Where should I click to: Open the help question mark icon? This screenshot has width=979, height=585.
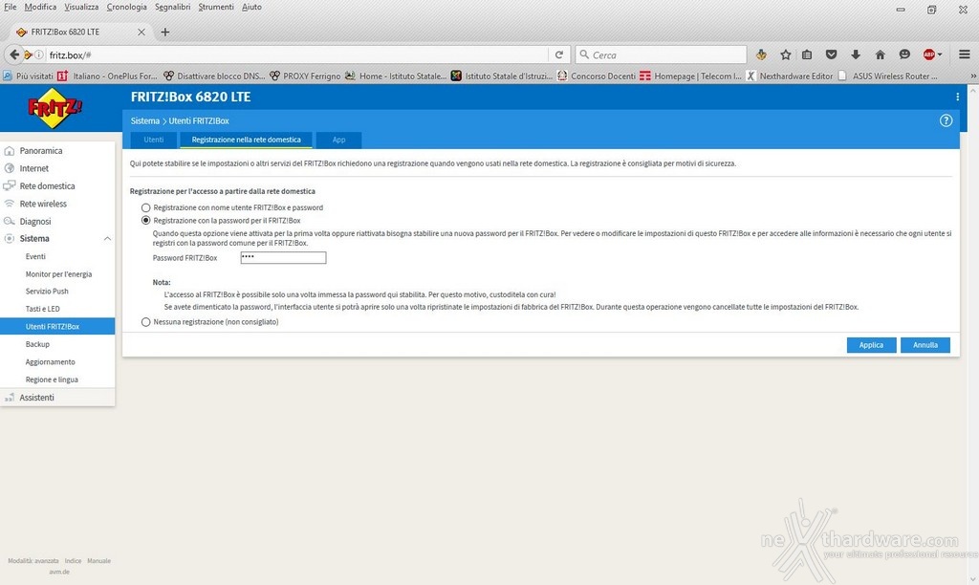[x=946, y=120]
